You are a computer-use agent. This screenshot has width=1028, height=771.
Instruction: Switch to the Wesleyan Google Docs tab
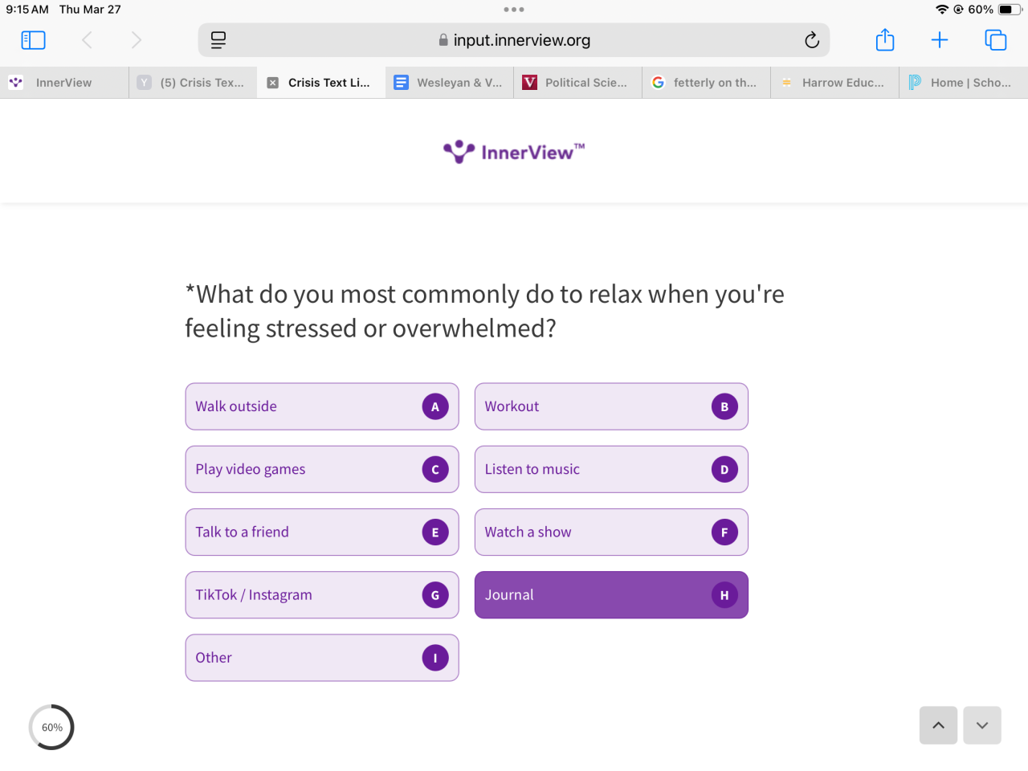coord(450,83)
